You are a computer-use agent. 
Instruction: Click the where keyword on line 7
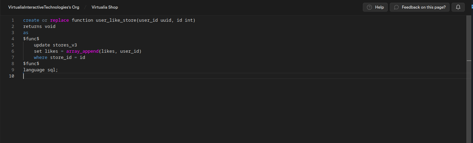point(40,58)
